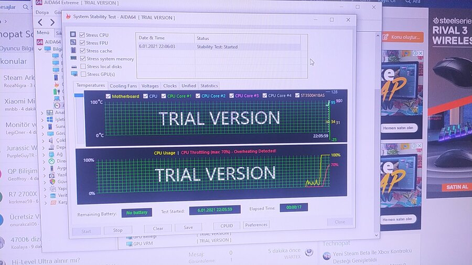The height and width of the screenshot is (265, 472).
Task: Uncheck Stress CPU
Action: click(x=82, y=35)
